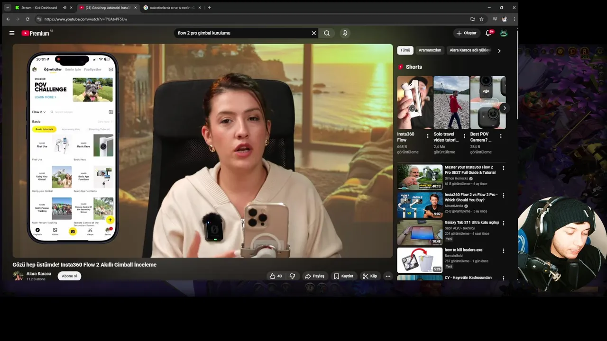This screenshot has height=341, width=607.
Task: Close the Kick Dashboard tab
Action: pyautogui.click(x=72, y=8)
